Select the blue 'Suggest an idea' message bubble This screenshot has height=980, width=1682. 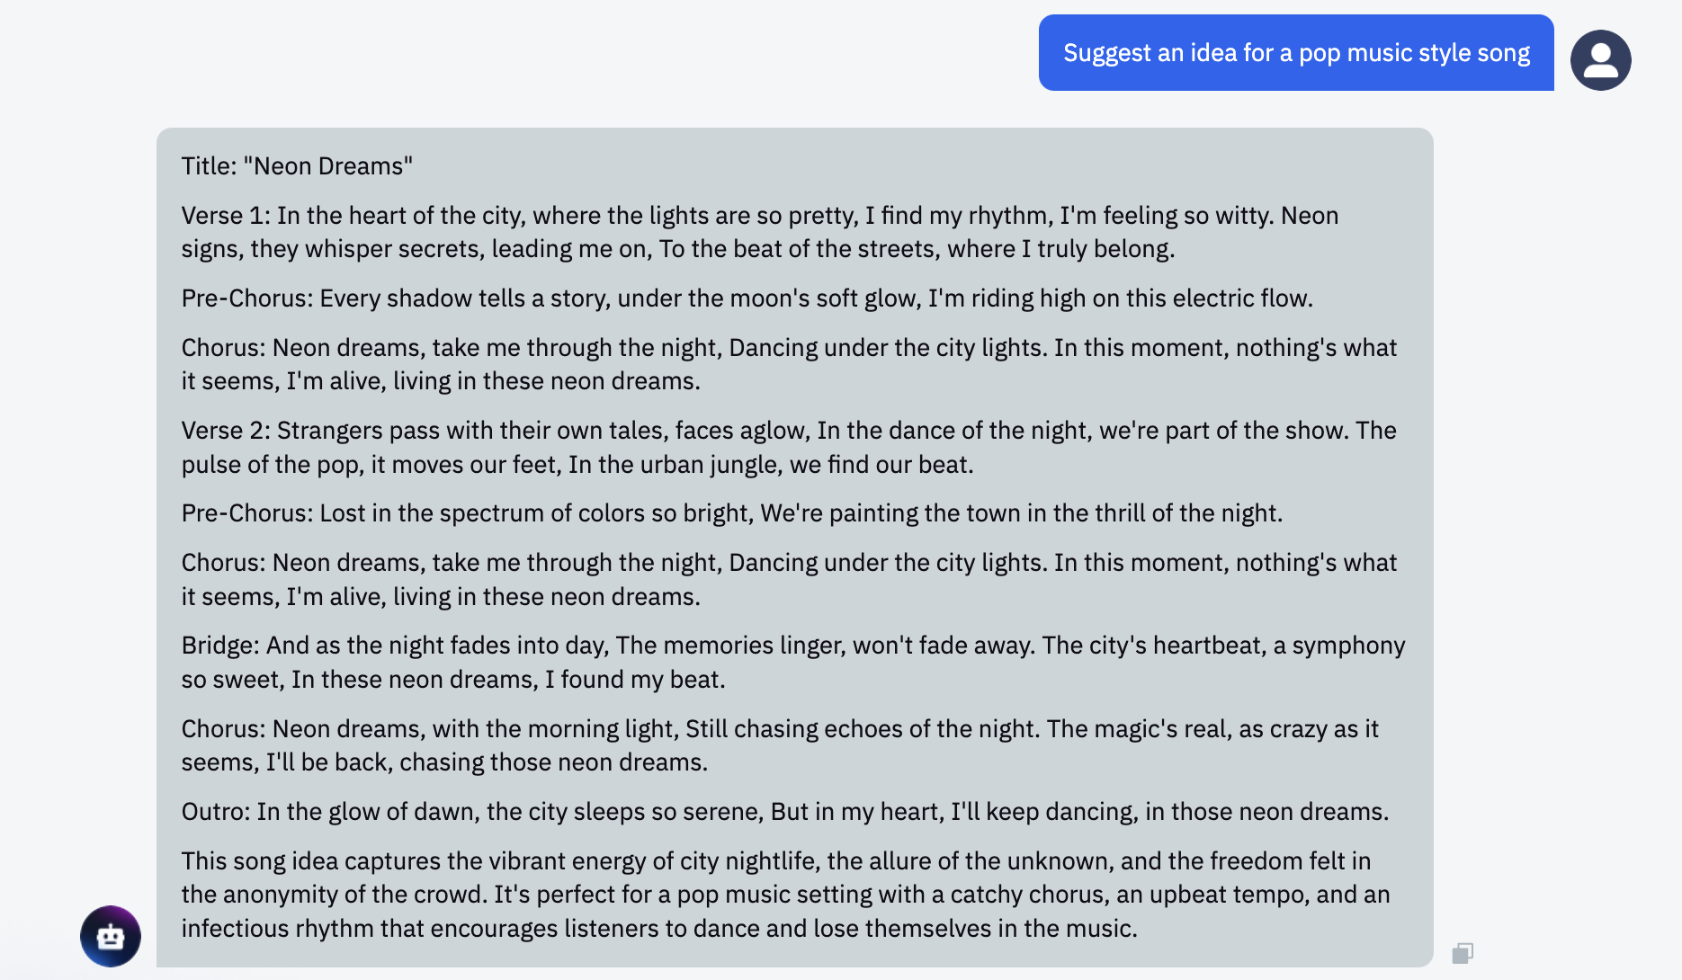[x=1295, y=53]
